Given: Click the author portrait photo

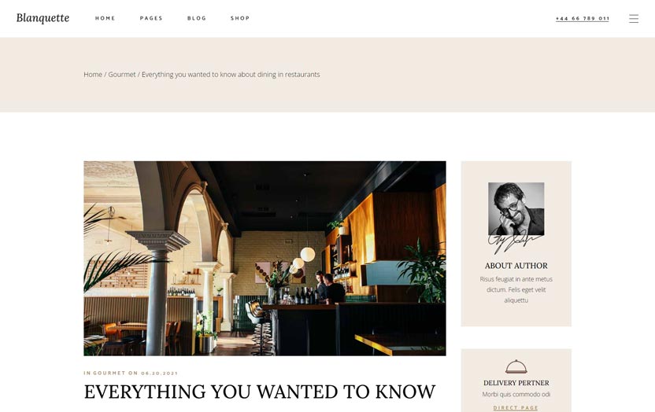Looking at the screenshot, I should 516,209.
